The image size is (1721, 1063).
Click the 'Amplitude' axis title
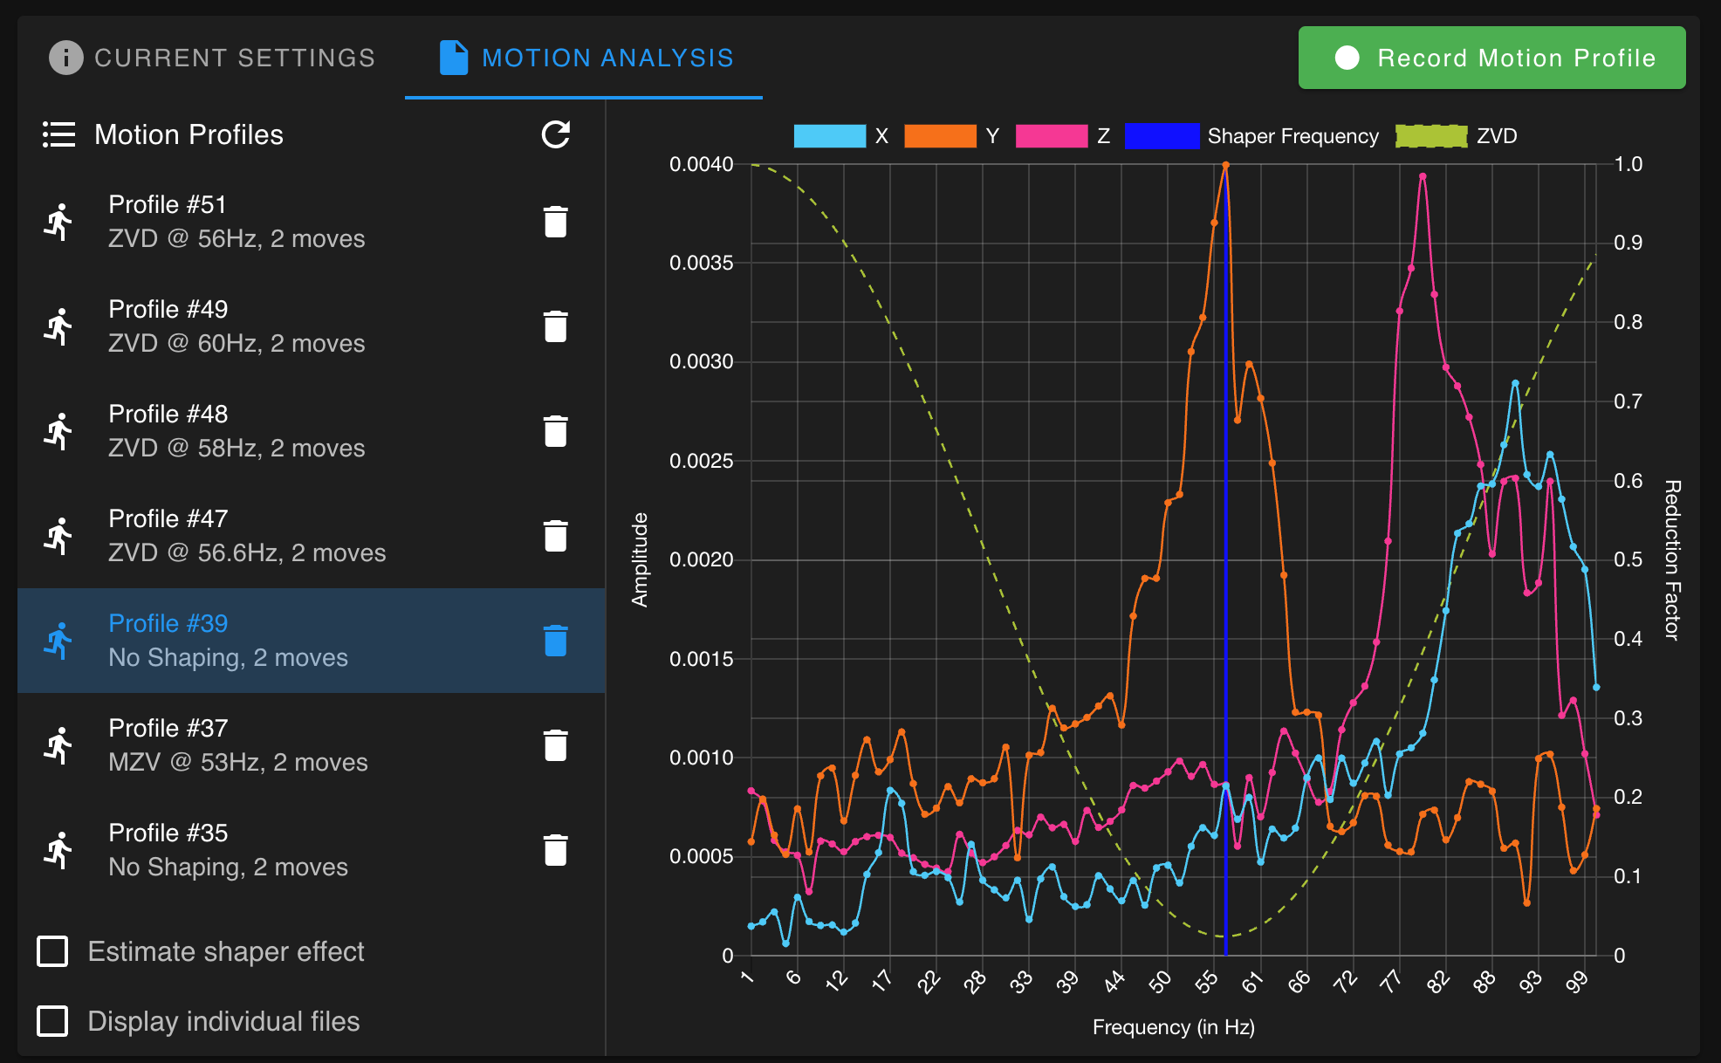[640, 559]
